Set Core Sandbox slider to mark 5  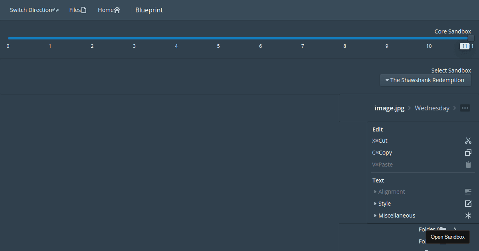coord(218,38)
